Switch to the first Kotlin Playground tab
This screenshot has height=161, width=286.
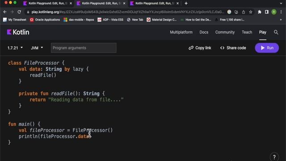47,3
